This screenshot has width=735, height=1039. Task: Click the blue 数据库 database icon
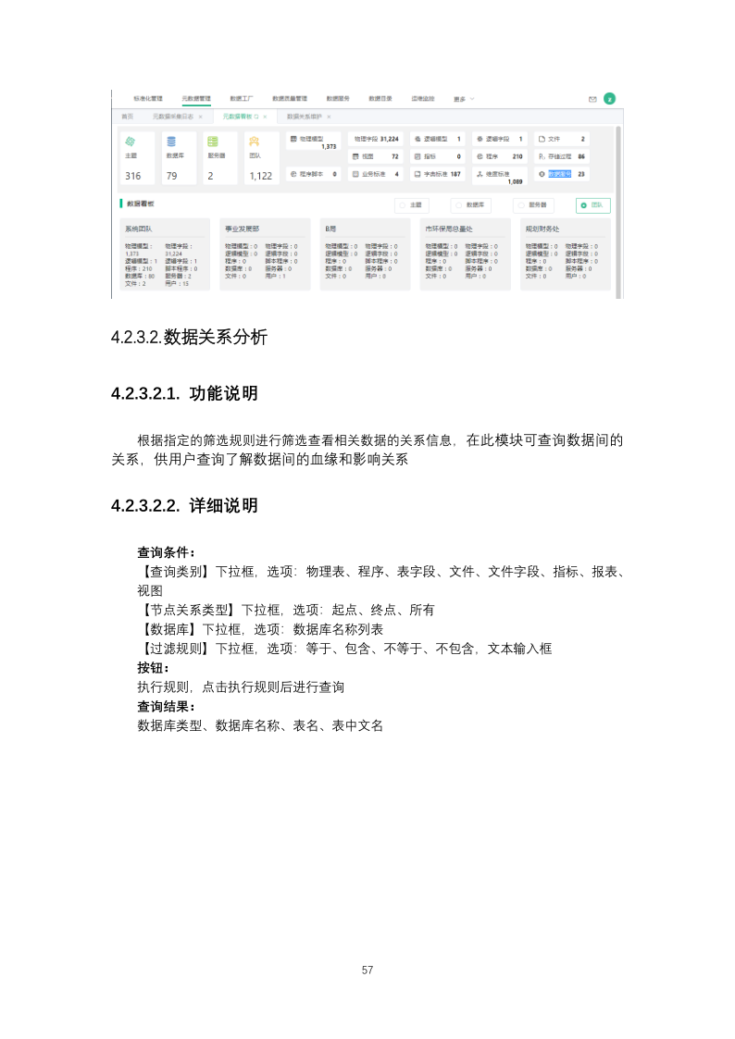click(x=171, y=142)
